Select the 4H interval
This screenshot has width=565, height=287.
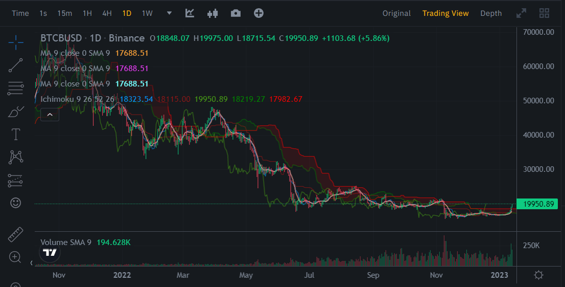pos(107,13)
